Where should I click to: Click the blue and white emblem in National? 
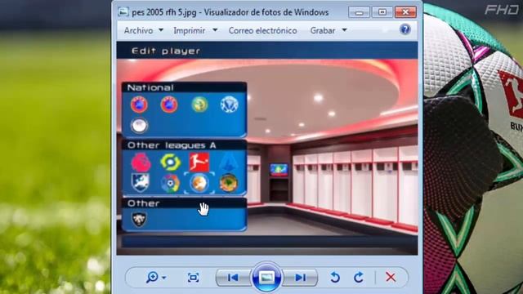click(x=229, y=105)
